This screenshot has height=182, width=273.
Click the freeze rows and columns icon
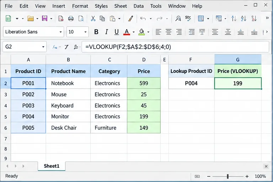click(x=219, y=18)
